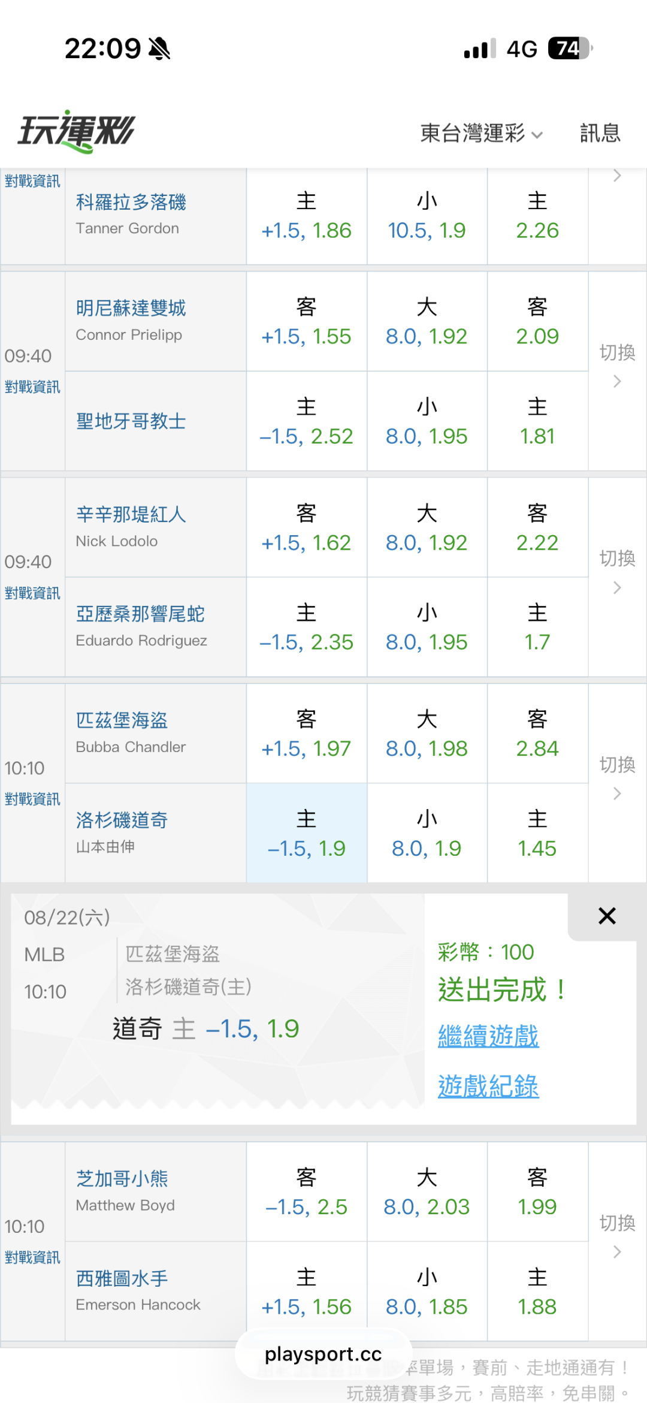
Task: Choose 小 10.5, 1.9 under for 科羅拉多落磯
Action: click(x=427, y=216)
